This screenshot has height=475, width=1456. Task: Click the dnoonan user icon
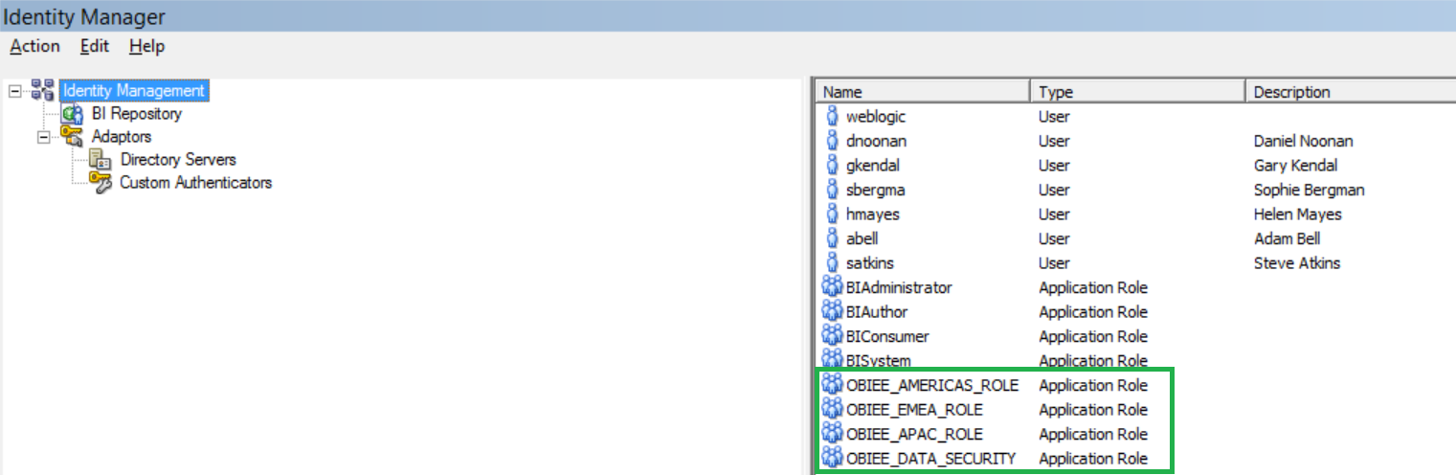(832, 141)
